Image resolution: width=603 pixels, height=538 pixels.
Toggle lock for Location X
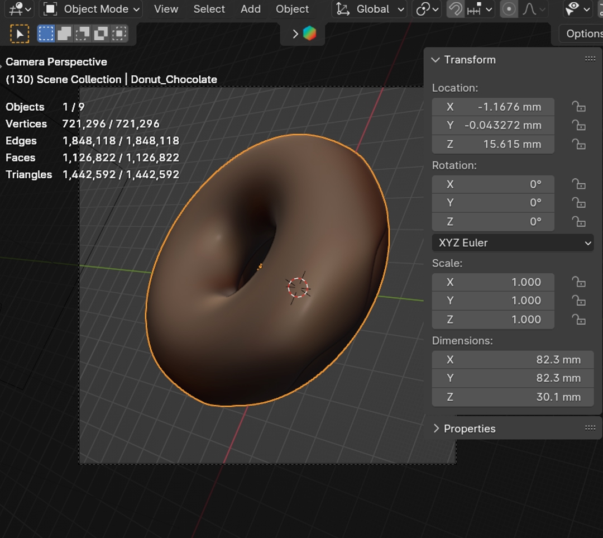click(x=578, y=107)
